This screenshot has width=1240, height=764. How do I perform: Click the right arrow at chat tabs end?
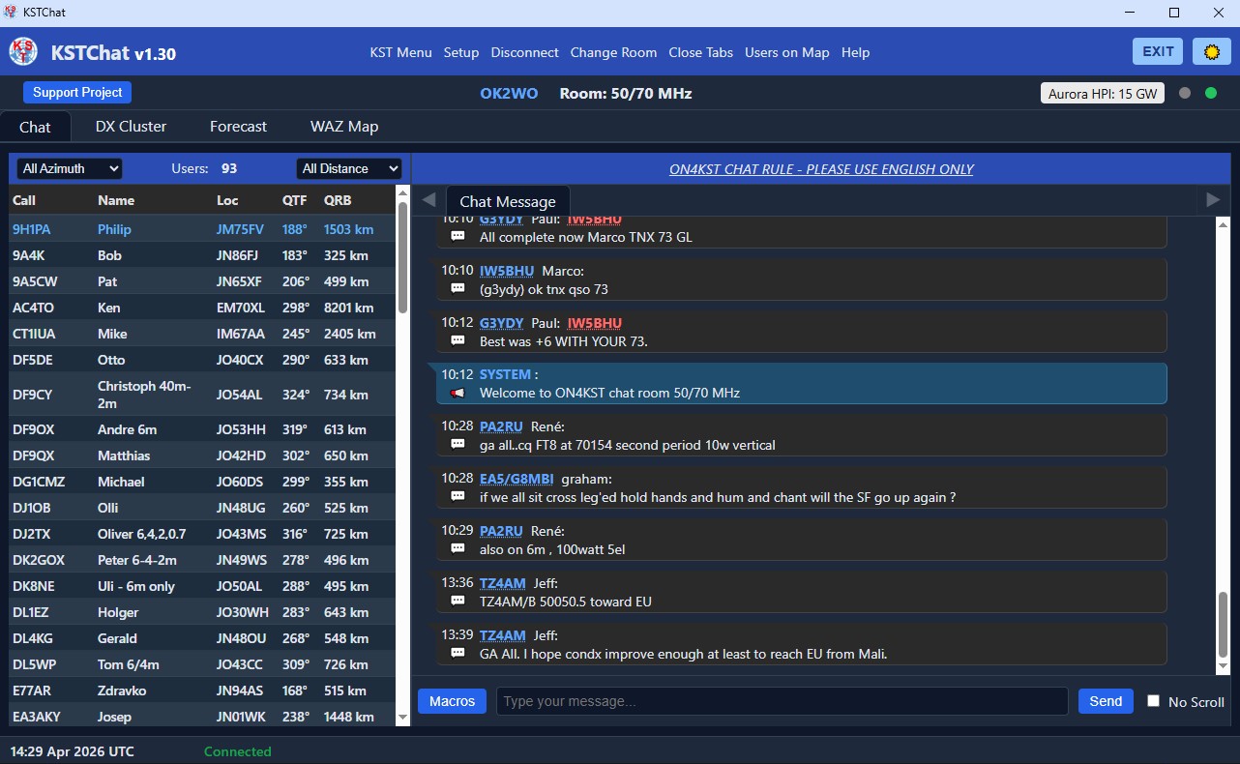1212,200
